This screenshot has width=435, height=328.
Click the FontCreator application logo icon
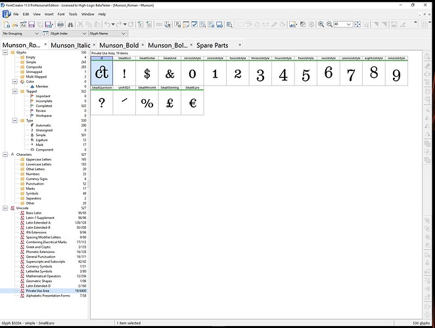point(6,14)
